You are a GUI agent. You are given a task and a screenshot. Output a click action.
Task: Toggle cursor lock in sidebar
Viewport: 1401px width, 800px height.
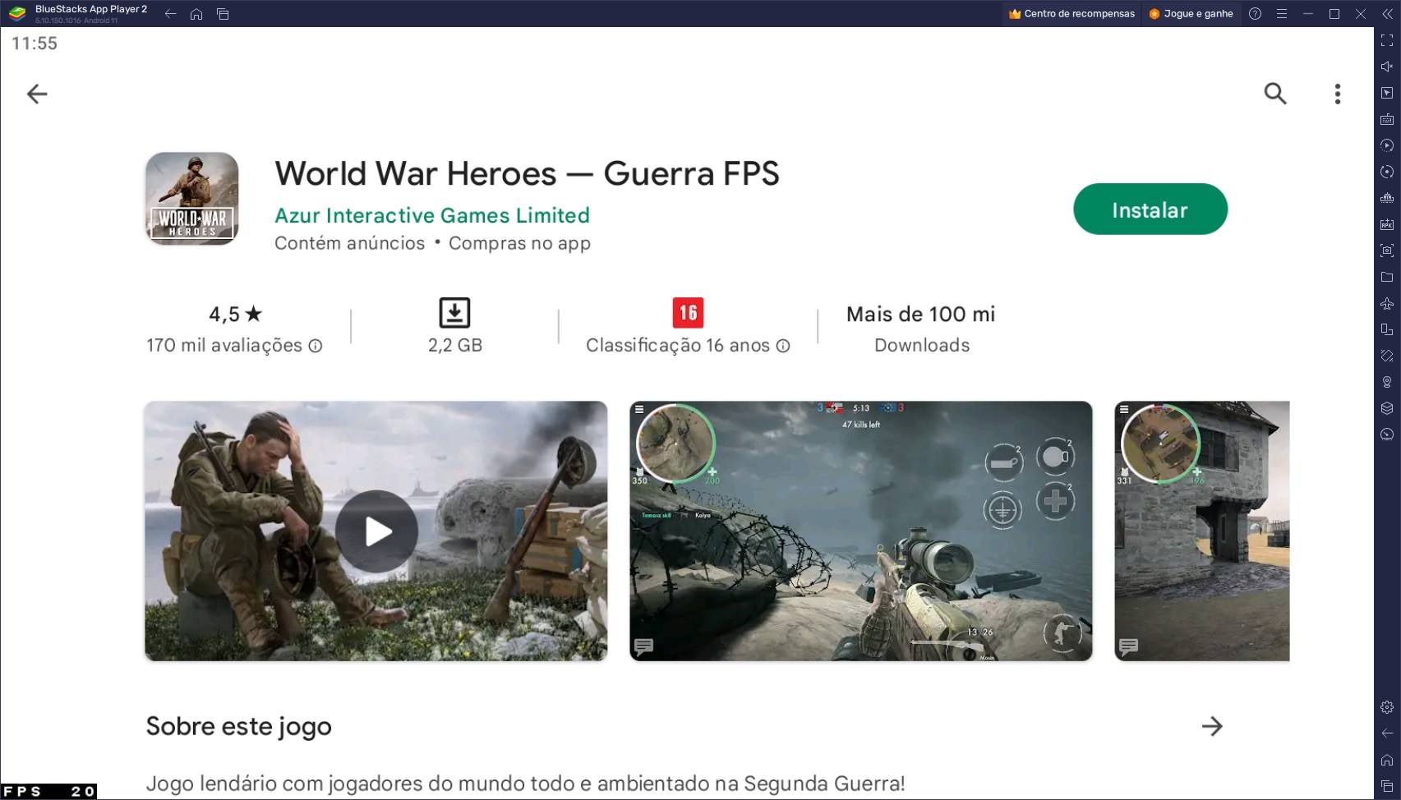tap(1387, 93)
